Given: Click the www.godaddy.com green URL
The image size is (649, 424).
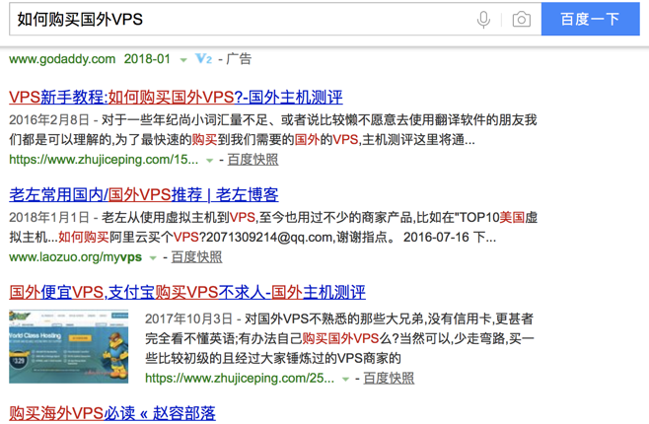Looking at the screenshot, I should tap(62, 59).
